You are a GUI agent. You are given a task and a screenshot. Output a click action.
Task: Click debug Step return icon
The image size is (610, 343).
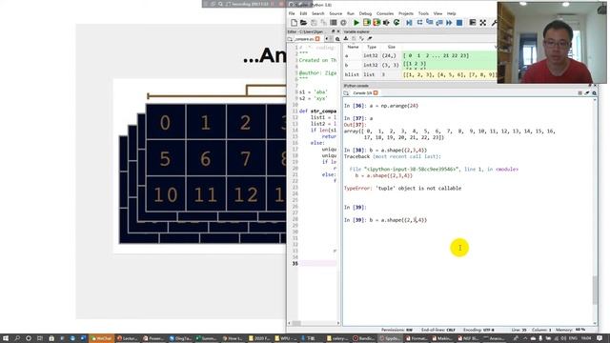pos(439,23)
